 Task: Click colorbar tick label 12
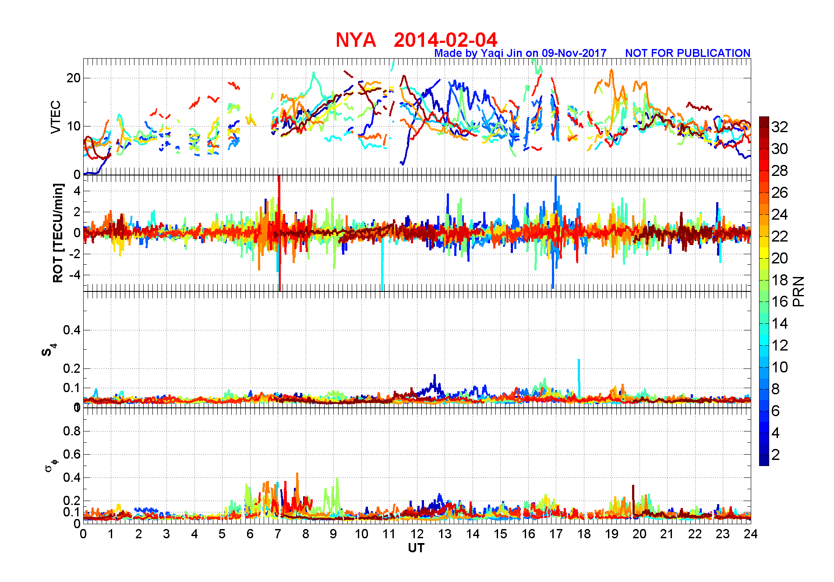coord(780,345)
